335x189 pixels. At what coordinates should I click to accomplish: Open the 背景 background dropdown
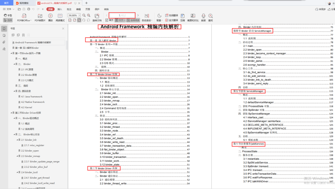point(159,17)
